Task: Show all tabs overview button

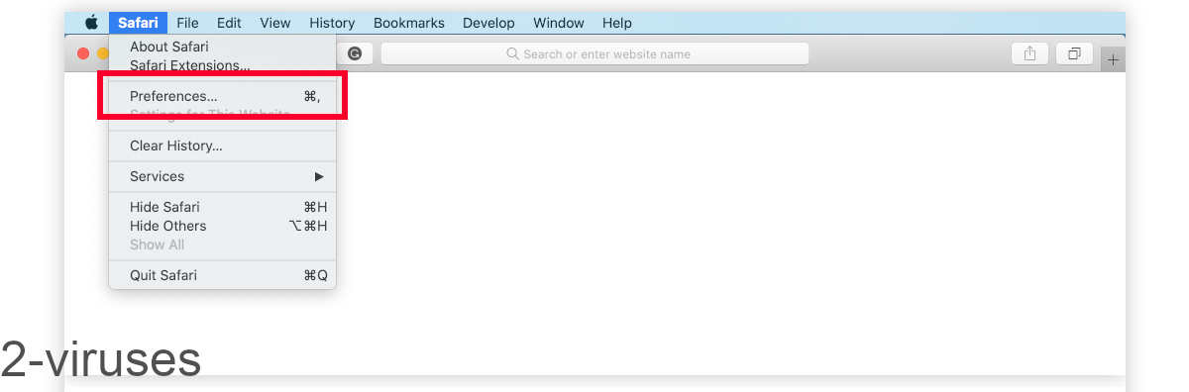Action: [x=1074, y=54]
